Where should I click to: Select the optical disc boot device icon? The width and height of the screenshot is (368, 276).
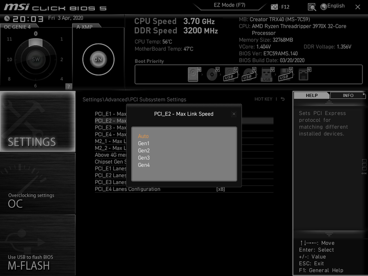(x=213, y=74)
